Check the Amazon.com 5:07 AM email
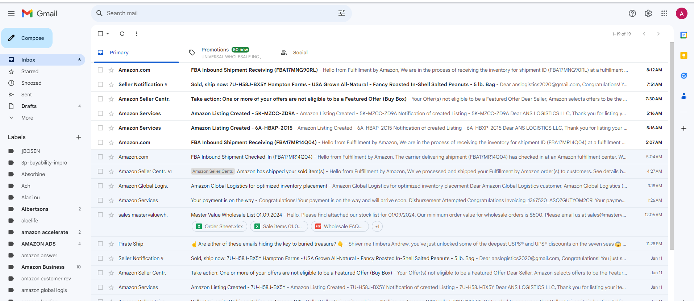 pos(100,142)
